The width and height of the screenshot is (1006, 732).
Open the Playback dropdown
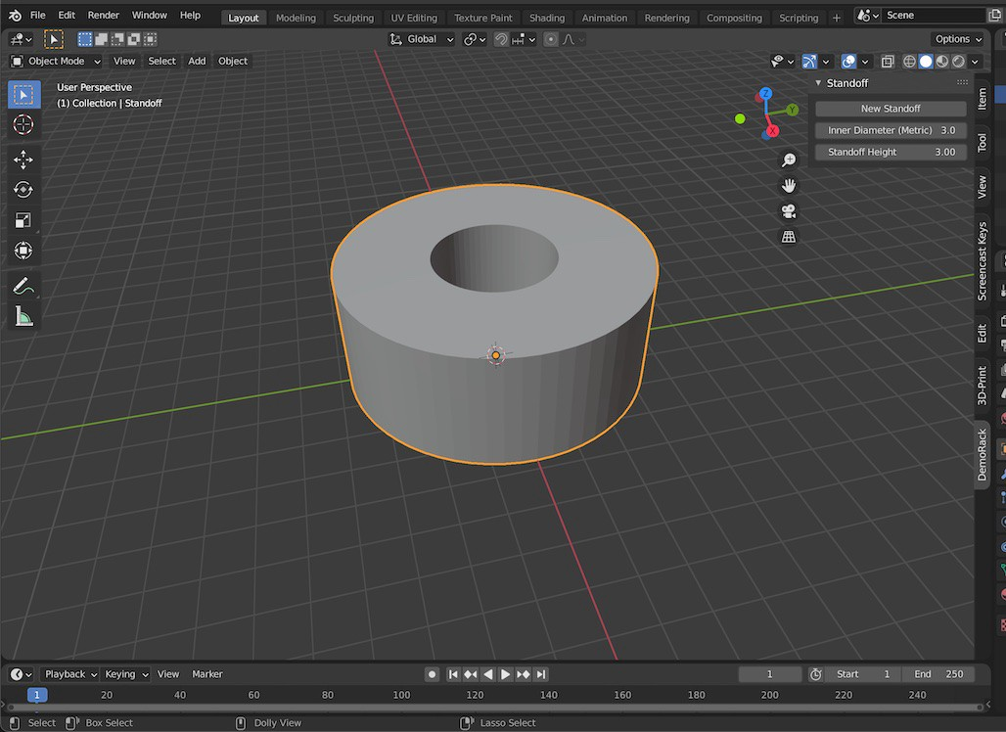69,674
